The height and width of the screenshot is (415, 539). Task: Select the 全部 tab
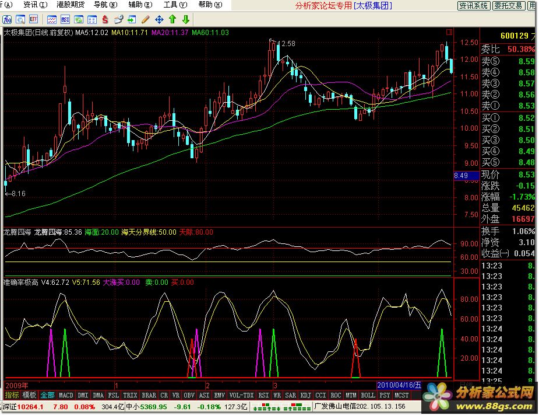(47, 395)
